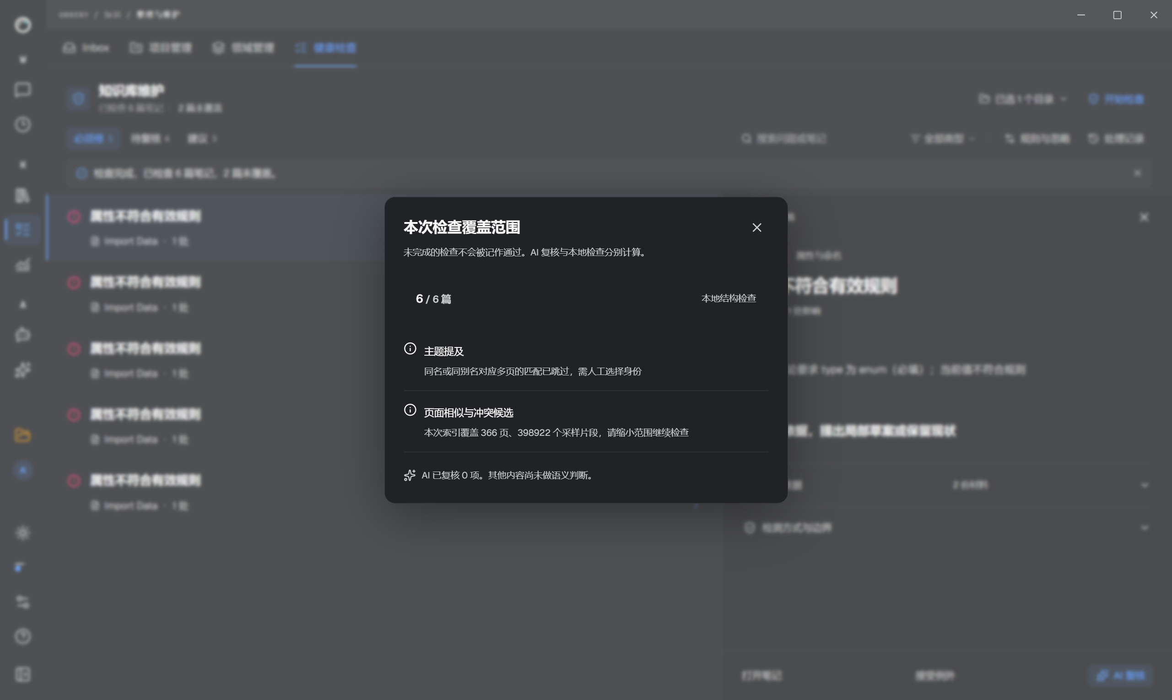Dismiss the 检查完成 notification banner
The height and width of the screenshot is (700, 1172).
1138,173
